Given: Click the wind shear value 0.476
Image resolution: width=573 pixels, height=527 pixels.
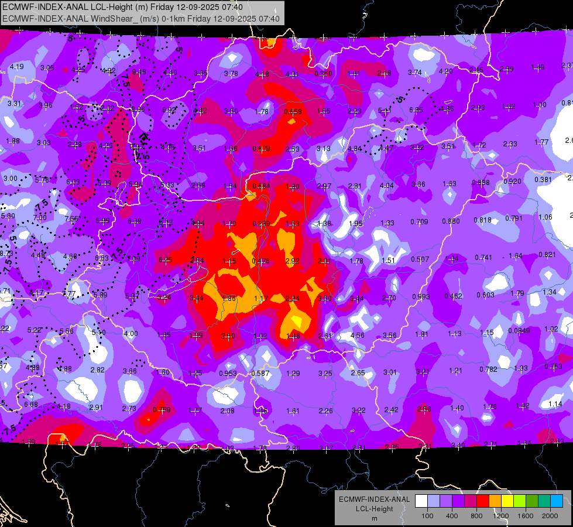Looking at the screenshot, I should pos(261,261).
